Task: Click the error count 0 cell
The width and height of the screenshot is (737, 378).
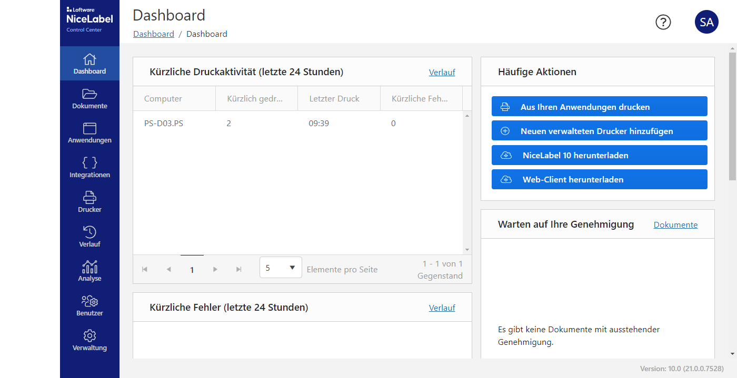Action: pos(393,124)
